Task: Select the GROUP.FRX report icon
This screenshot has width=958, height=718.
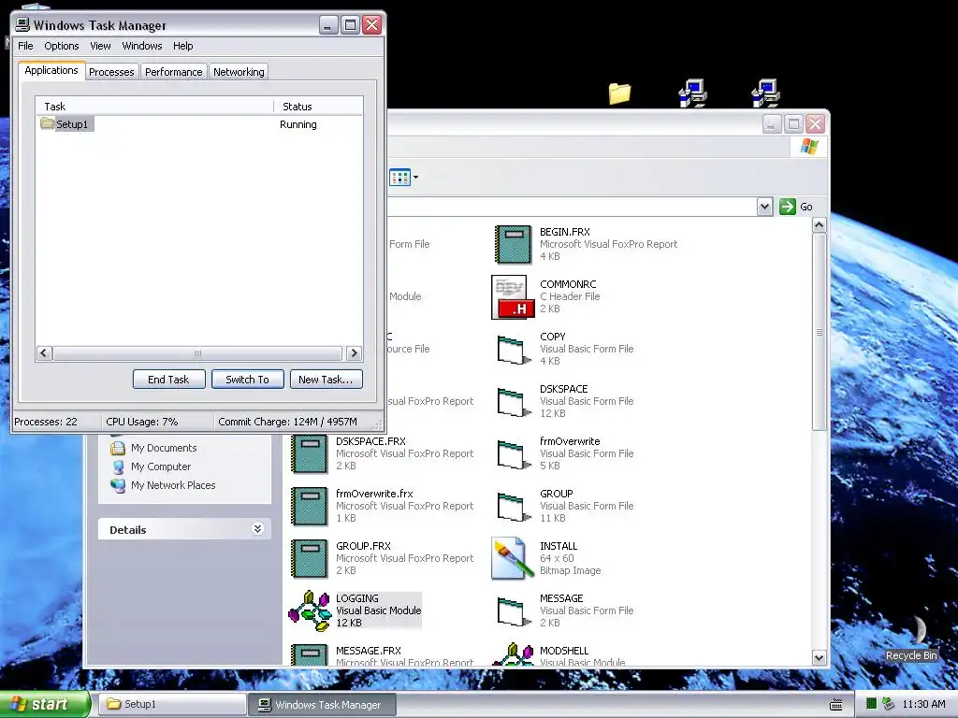Action: pos(309,559)
